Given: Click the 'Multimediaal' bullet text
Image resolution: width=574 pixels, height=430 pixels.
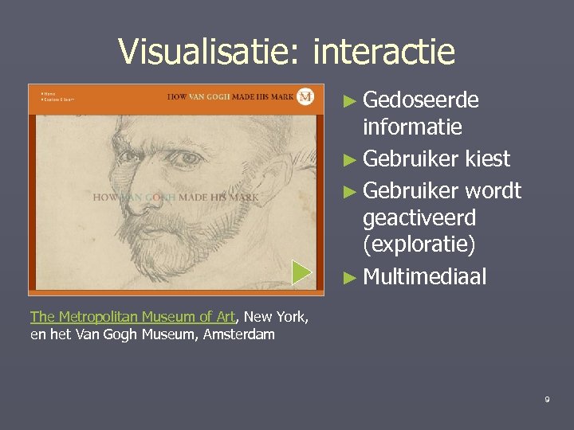Looking at the screenshot, I should [425, 276].
